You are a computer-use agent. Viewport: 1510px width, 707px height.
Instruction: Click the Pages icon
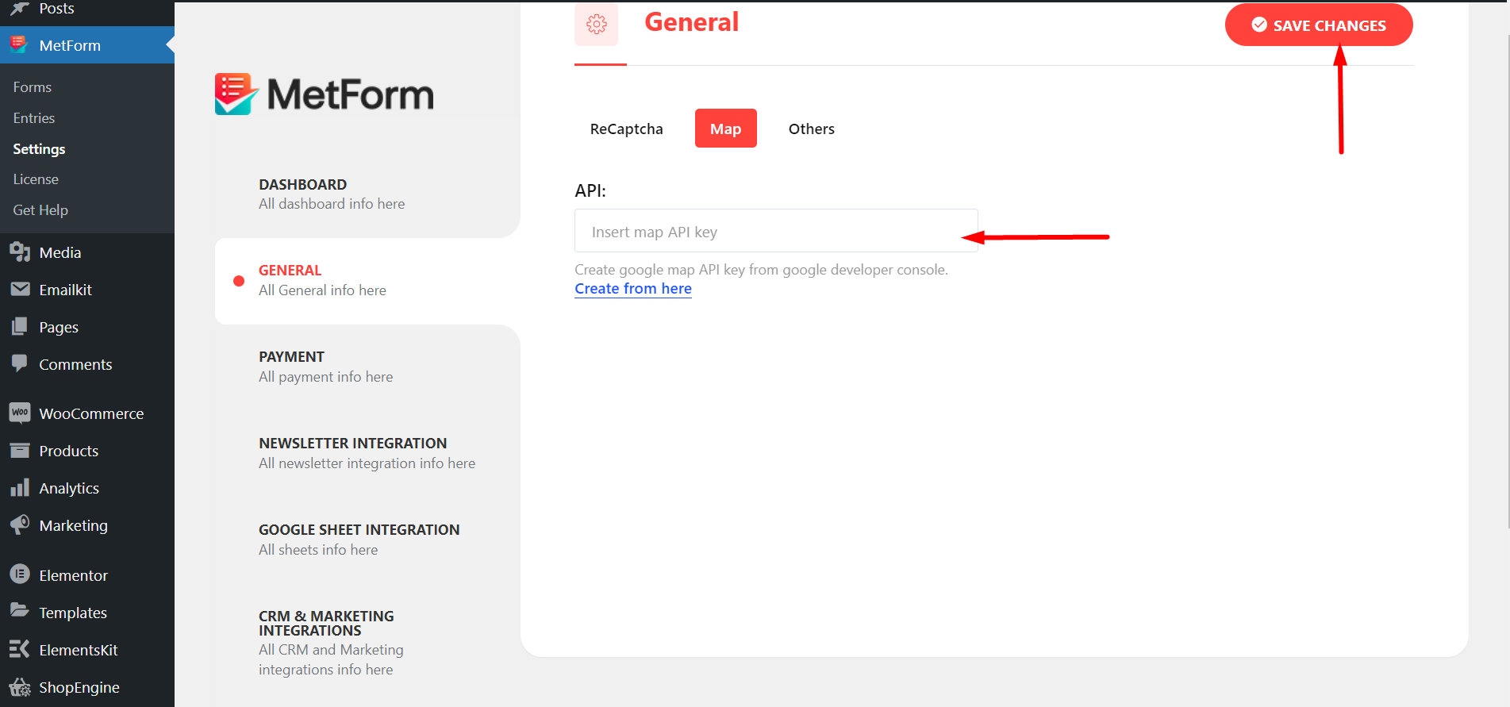[x=20, y=327]
